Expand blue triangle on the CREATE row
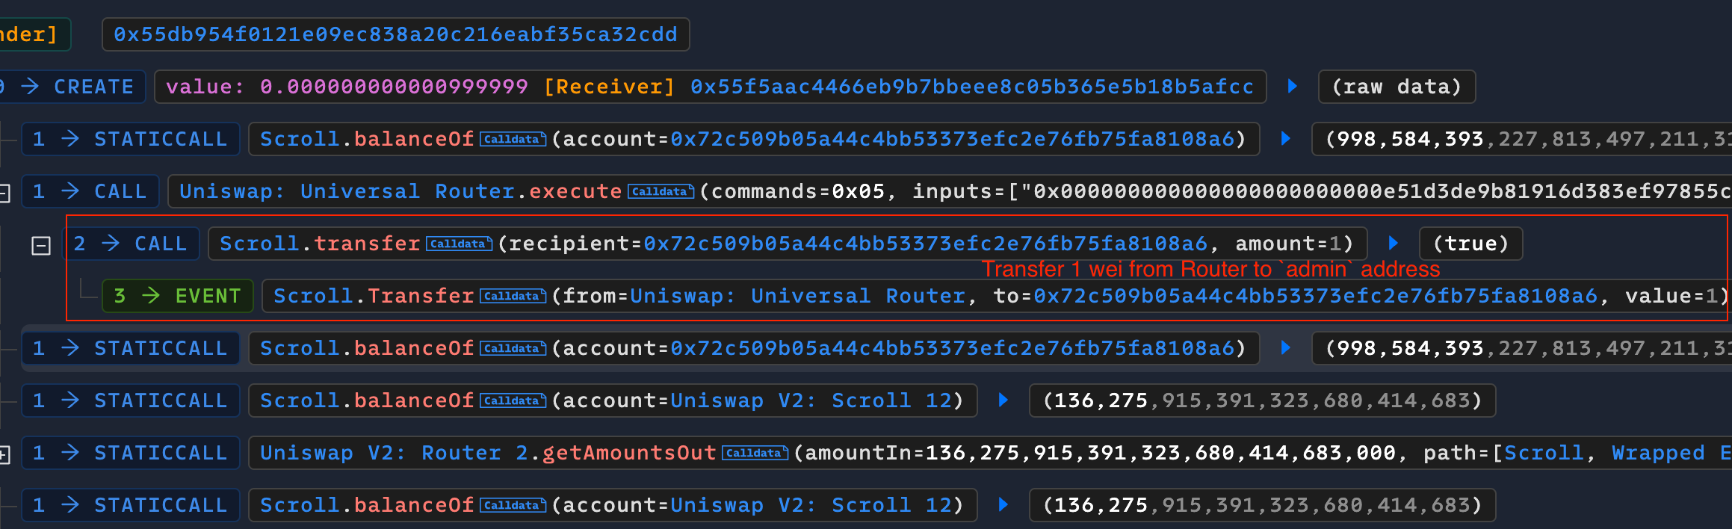Screen dimensions: 1732x529 [x=1293, y=86]
